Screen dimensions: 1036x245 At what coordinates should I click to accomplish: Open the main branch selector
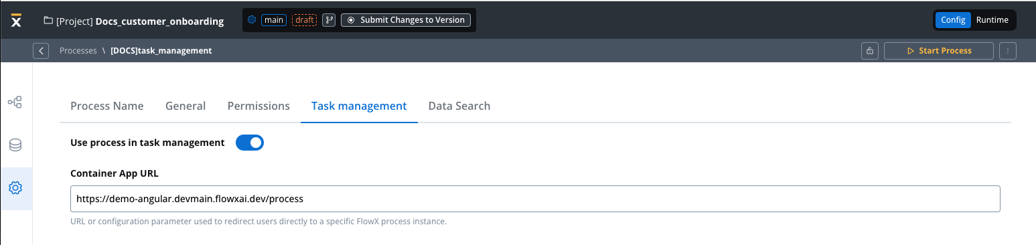[x=274, y=20]
